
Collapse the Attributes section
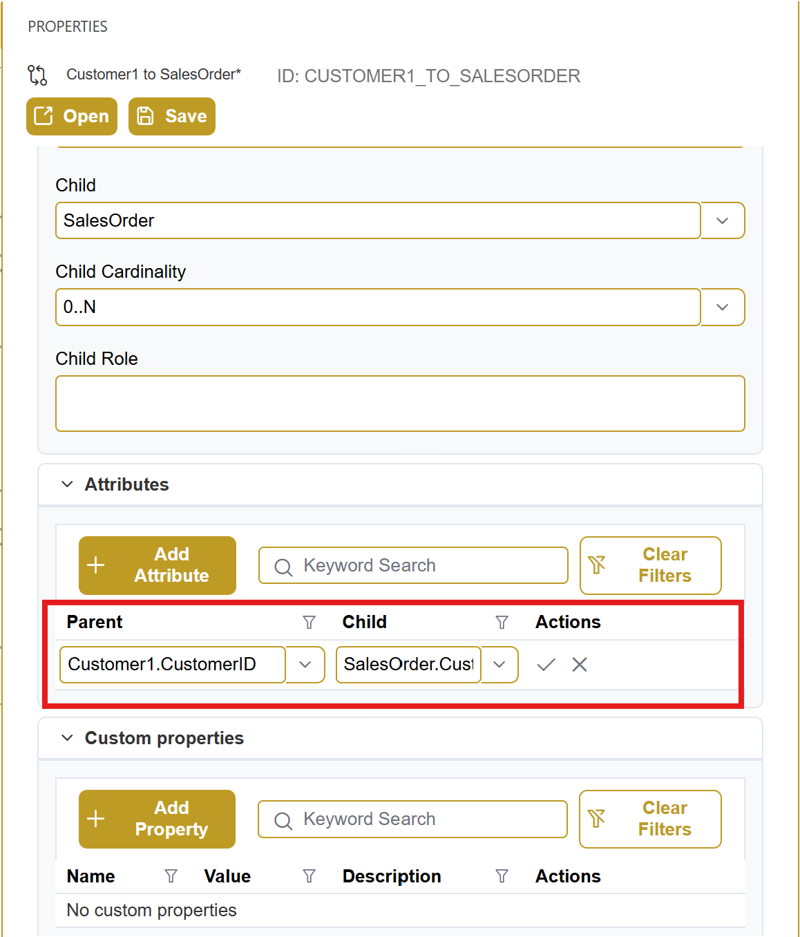pyautogui.click(x=67, y=484)
